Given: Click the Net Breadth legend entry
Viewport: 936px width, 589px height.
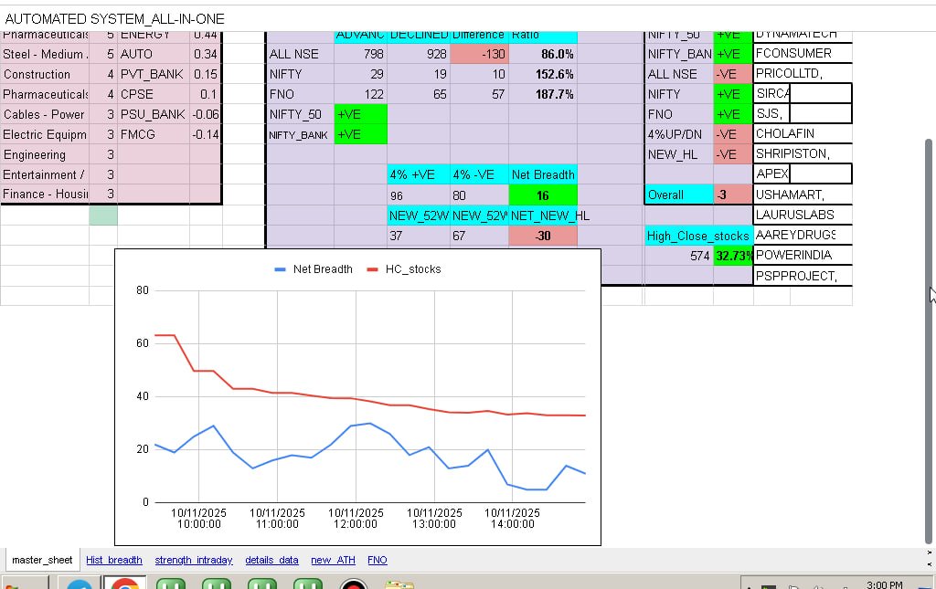Looking at the screenshot, I should [314, 269].
